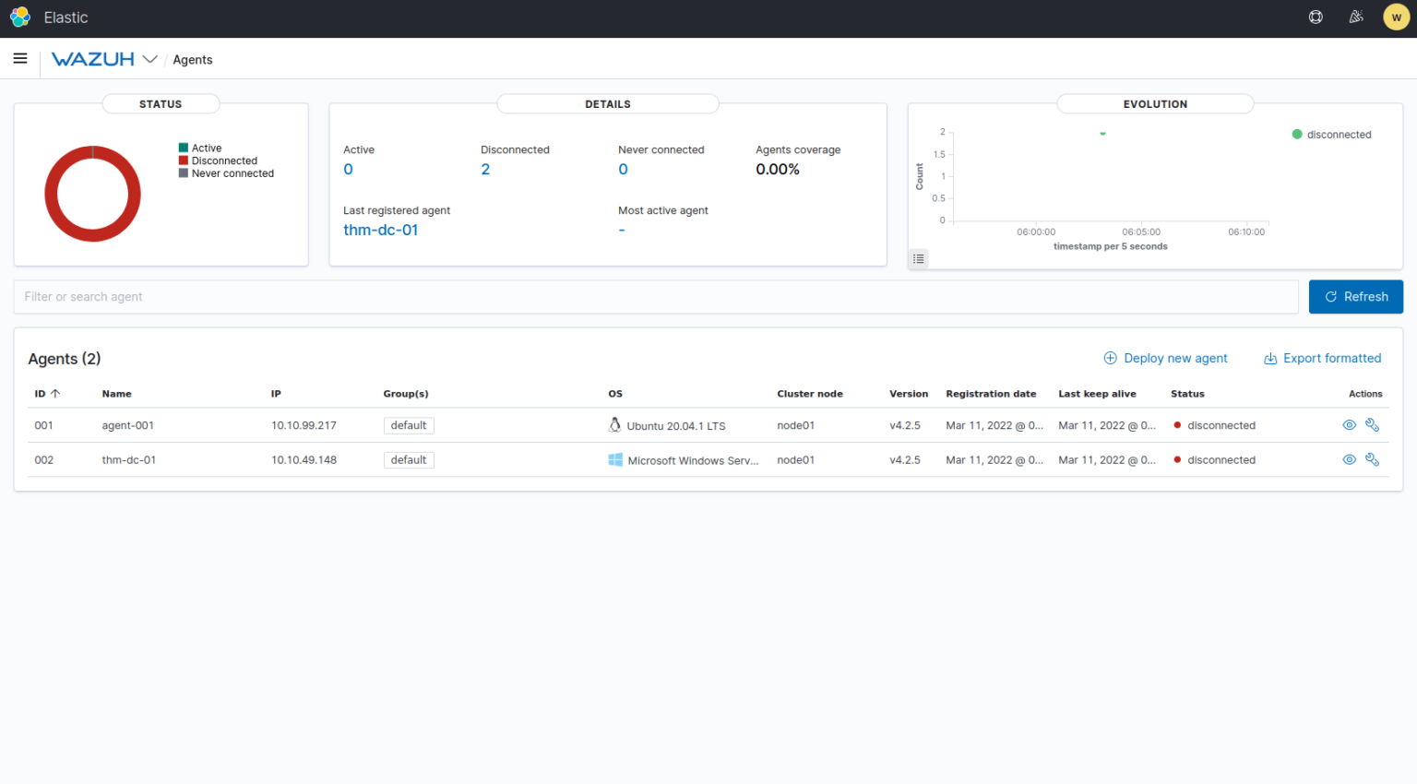Toggle the Evolution chart legend icon
The height and width of the screenshot is (784, 1417).
919,259
